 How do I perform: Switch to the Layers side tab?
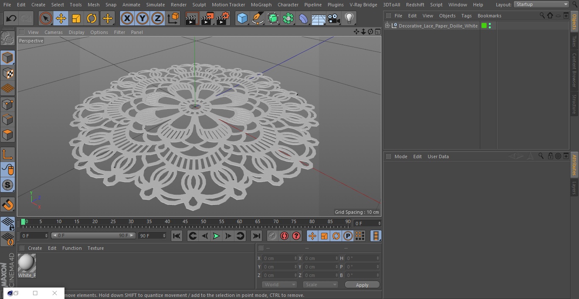[574, 188]
